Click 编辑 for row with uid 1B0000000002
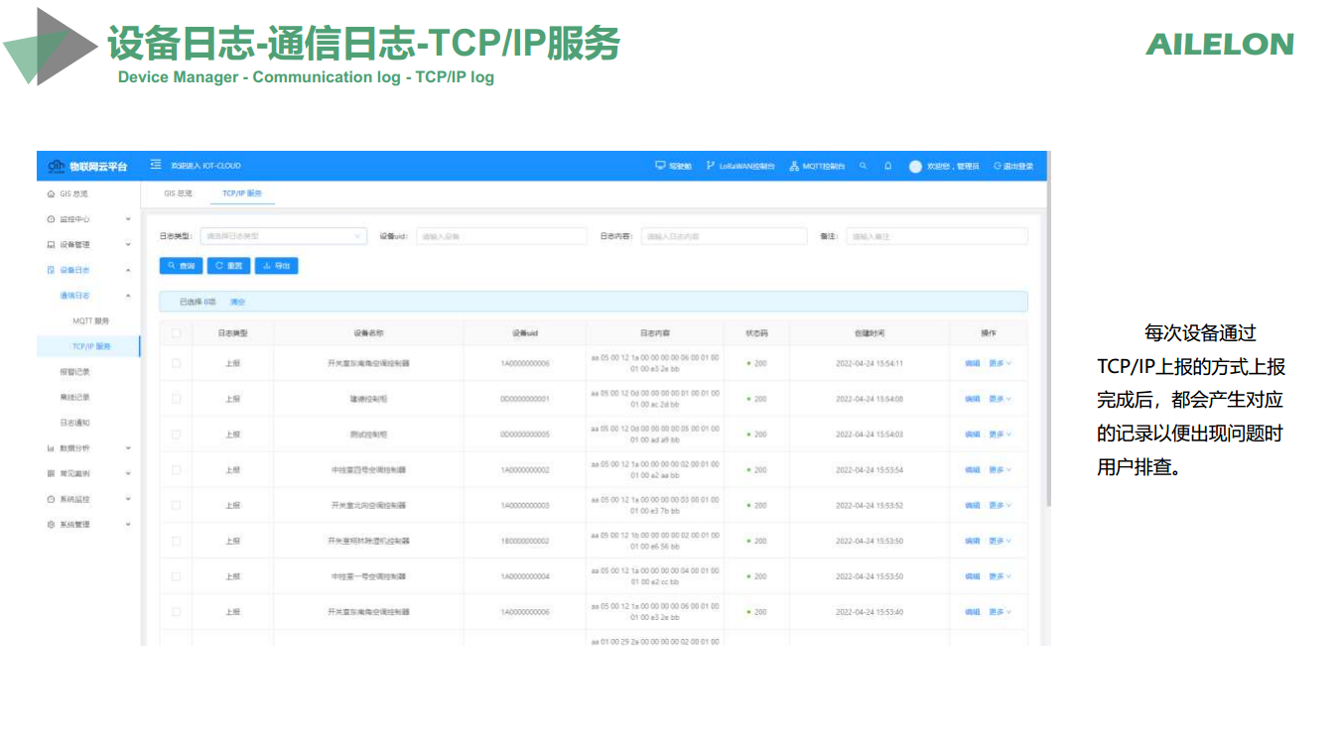Screen dimensions: 1340x753 click(972, 541)
